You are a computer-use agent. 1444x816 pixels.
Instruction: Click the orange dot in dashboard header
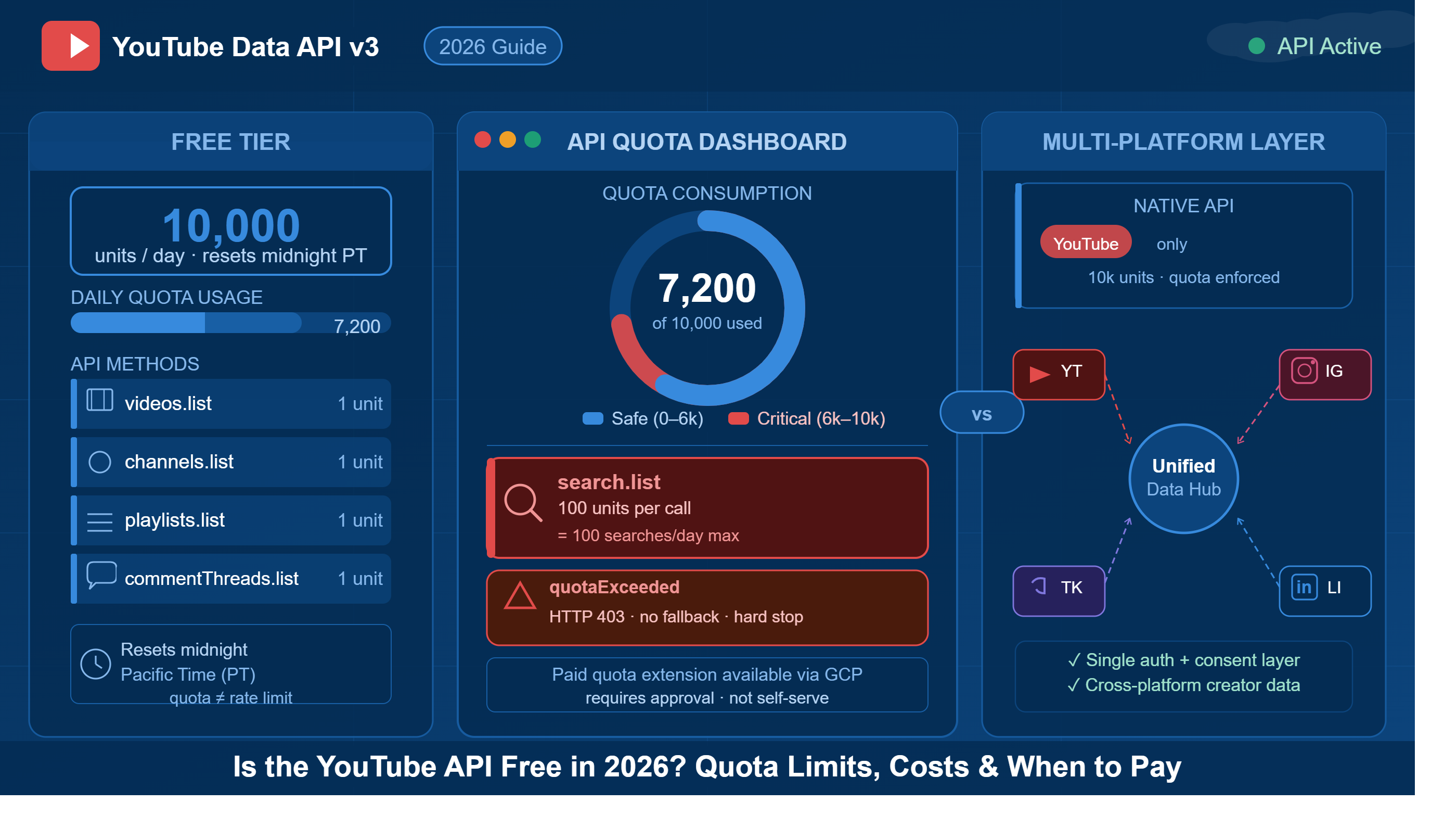click(507, 139)
